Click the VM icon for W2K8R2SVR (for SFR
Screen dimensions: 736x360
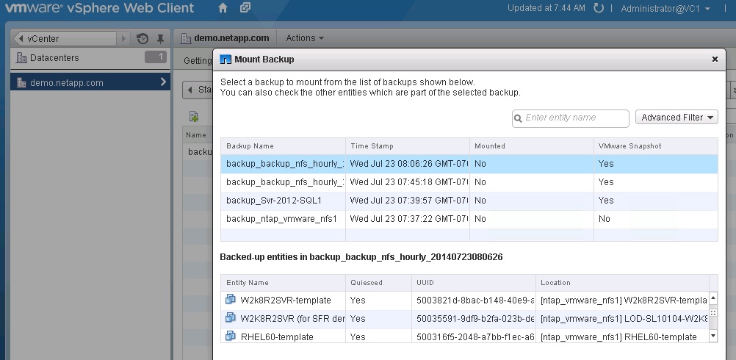point(231,318)
